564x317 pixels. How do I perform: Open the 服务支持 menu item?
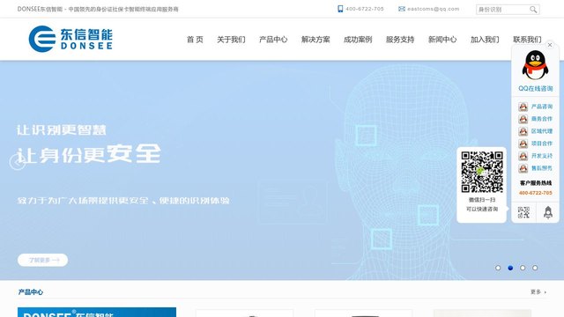point(400,40)
